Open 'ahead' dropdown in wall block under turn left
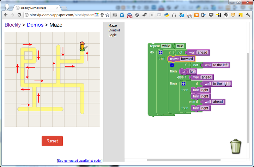This screenshot has height=167, width=254. 206,77
